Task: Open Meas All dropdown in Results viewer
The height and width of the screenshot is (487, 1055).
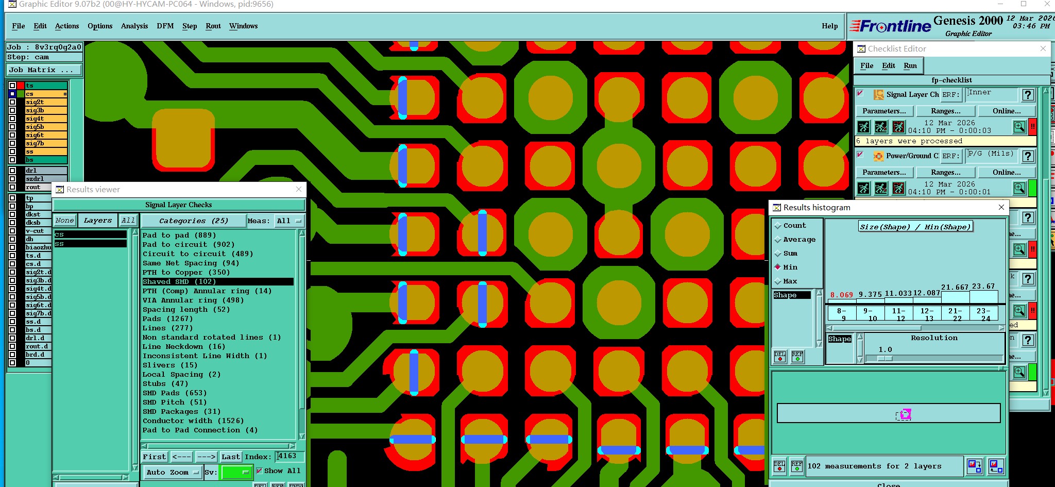Action: click(x=289, y=221)
